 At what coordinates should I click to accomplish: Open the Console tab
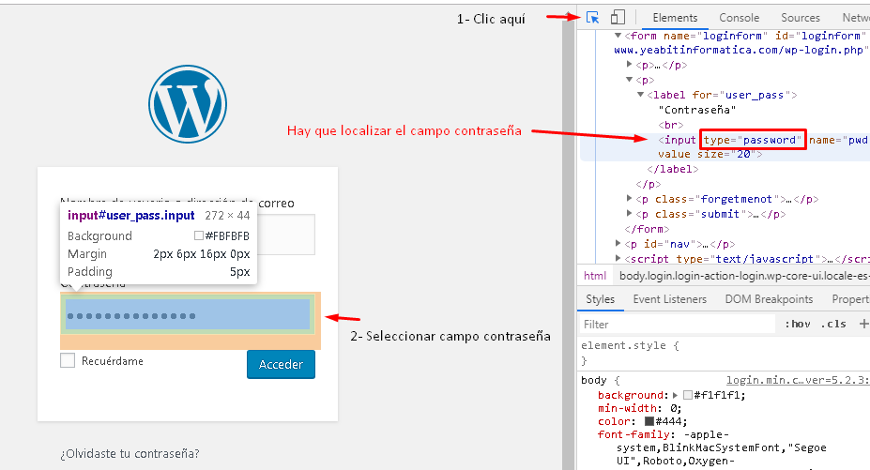[x=739, y=18]
